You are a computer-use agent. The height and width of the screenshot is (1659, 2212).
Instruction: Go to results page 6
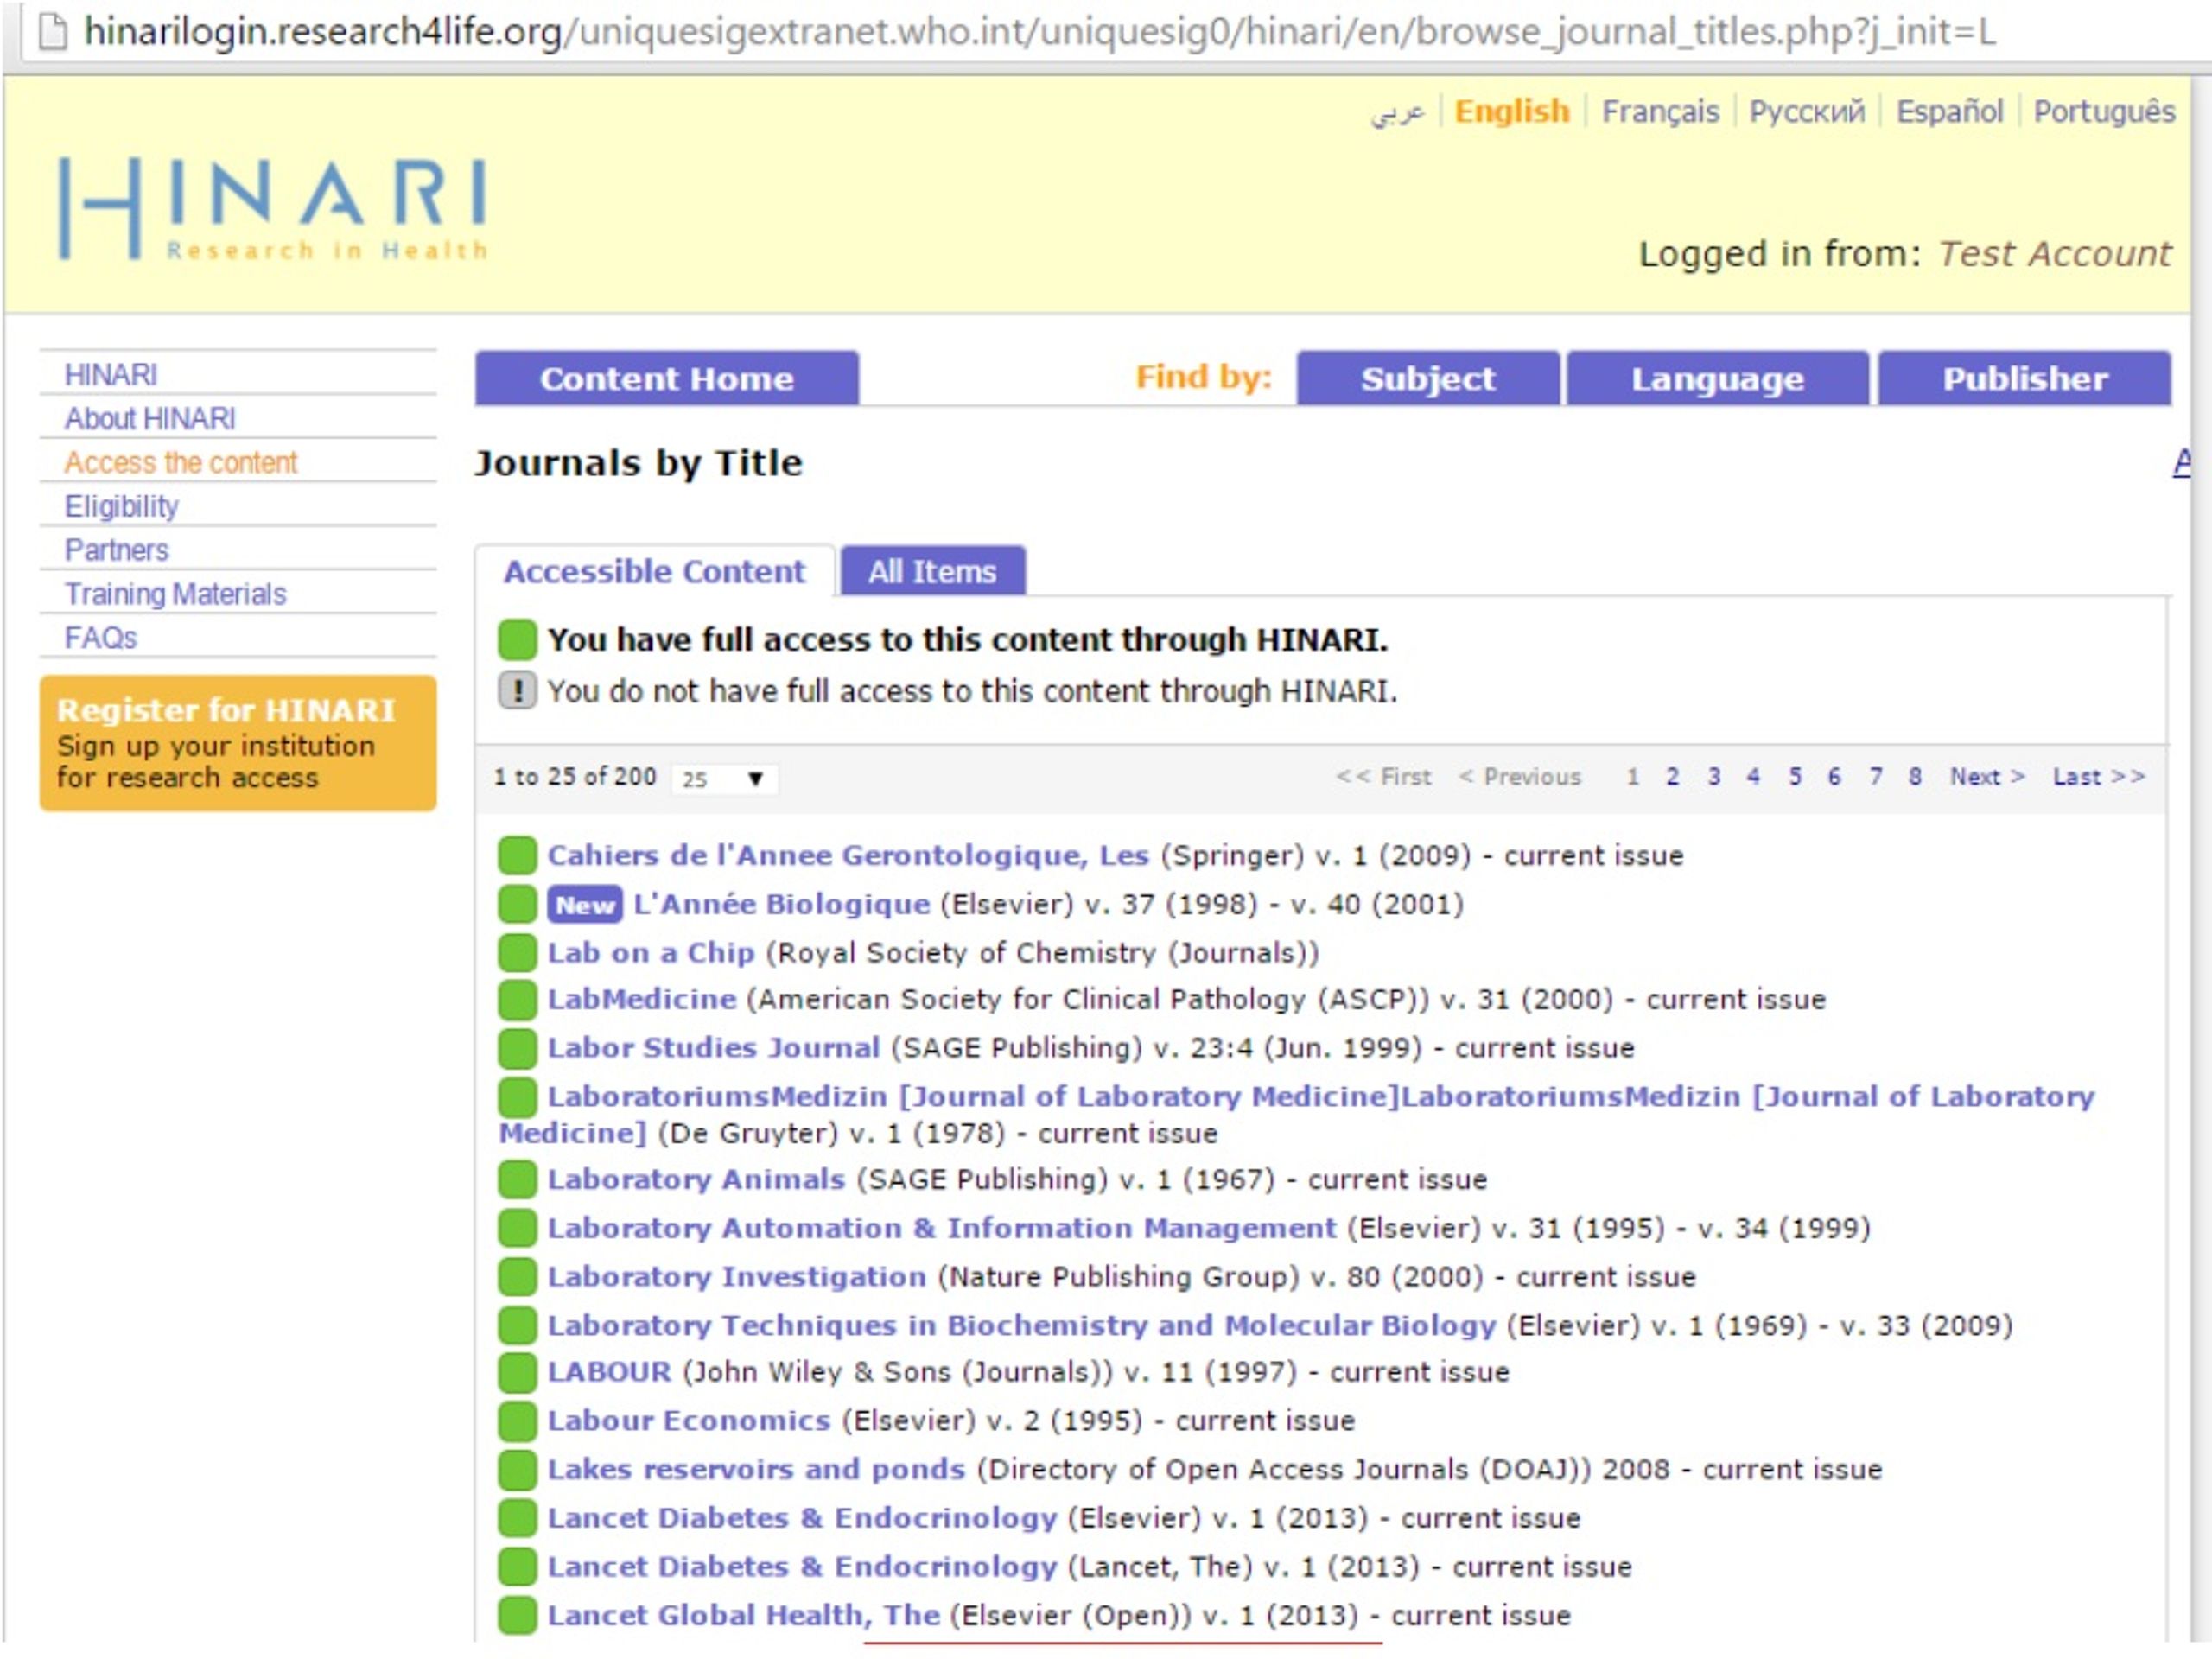1834,777
